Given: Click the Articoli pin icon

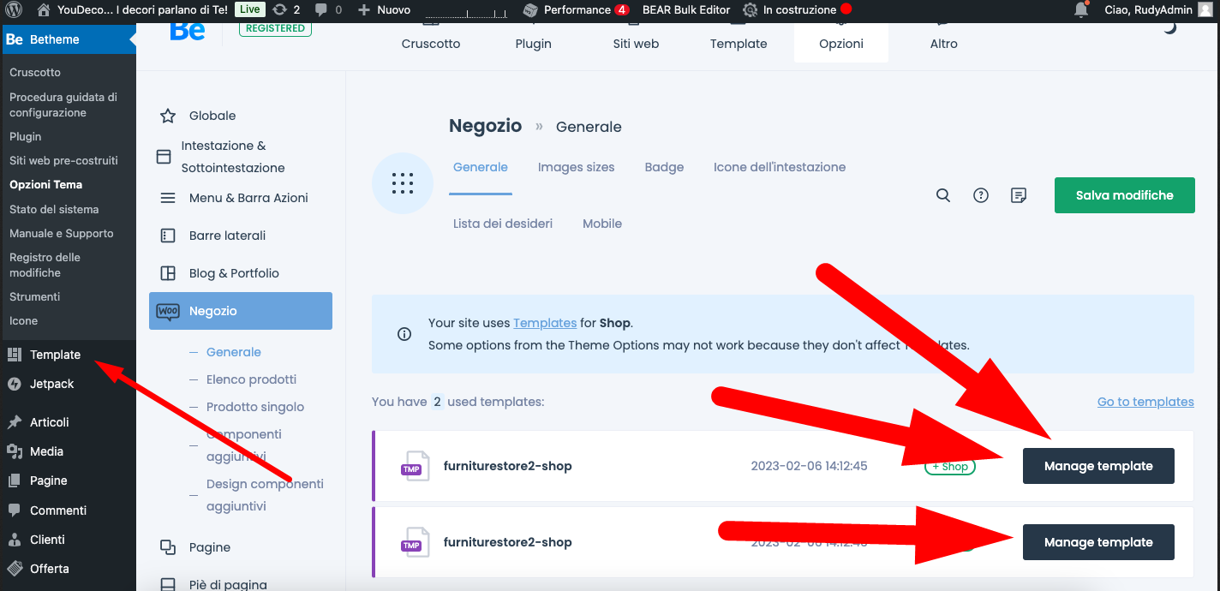Looking at the screenshot, I should pos(14,422).
